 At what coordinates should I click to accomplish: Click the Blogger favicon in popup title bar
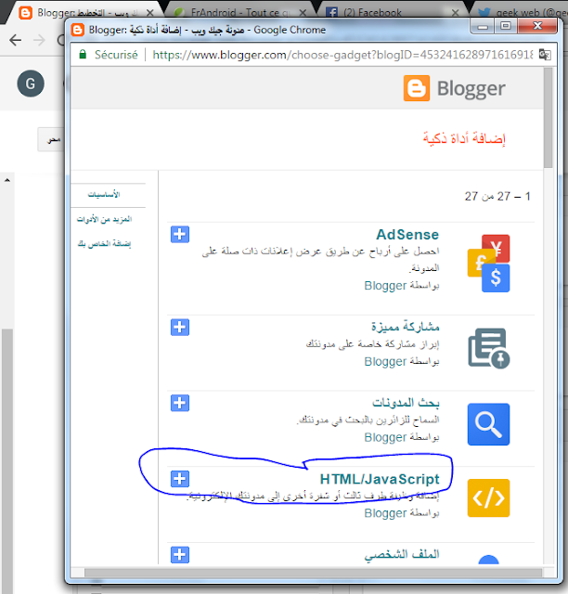pos(78,30)
